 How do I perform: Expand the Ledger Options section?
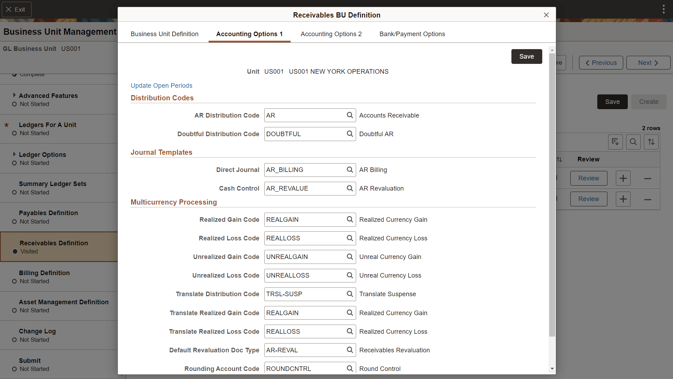[14, 154]
